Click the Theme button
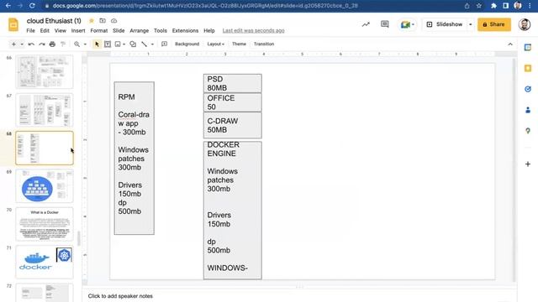The width and height of the screenshot is (538, 302). coord(239,44)
